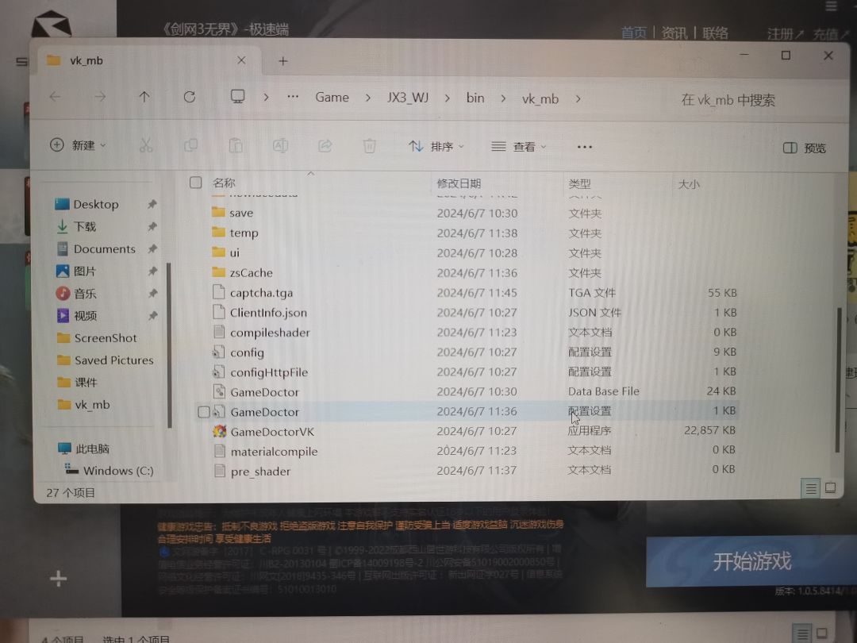
Task: Open 下载 in quick access sidebar
Action: click(85, 226)
